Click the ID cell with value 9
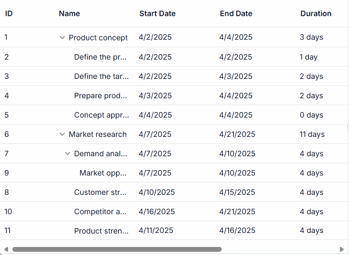349x255 pixels. (x=6, y=173)
